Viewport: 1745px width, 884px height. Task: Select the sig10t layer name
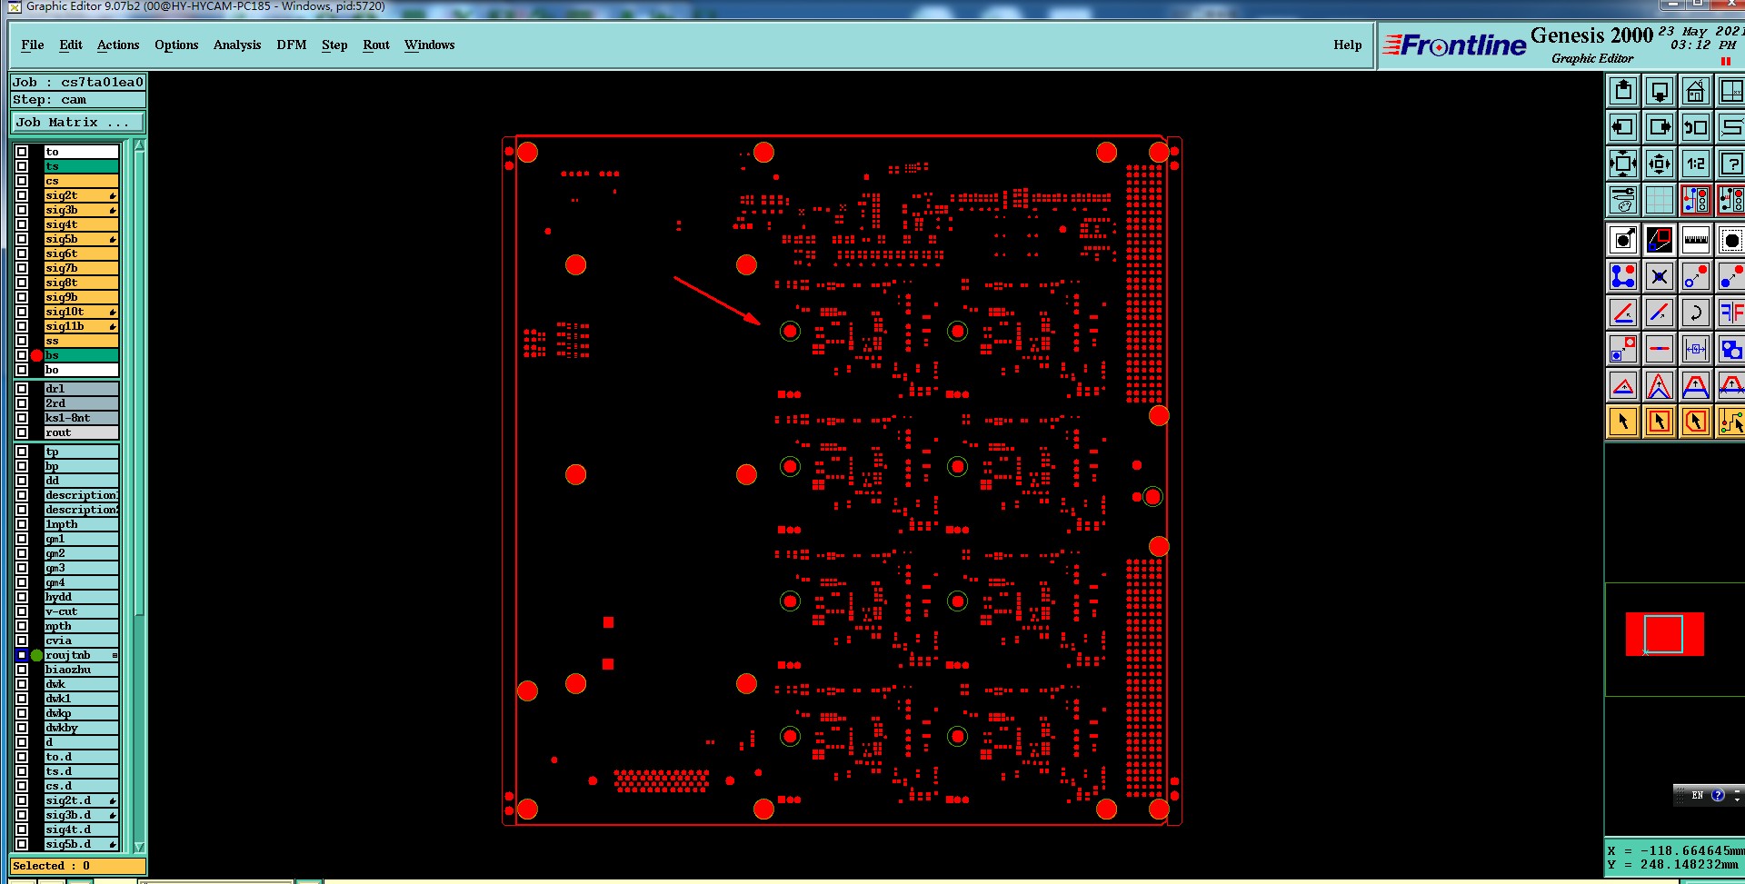coord(82,312)
